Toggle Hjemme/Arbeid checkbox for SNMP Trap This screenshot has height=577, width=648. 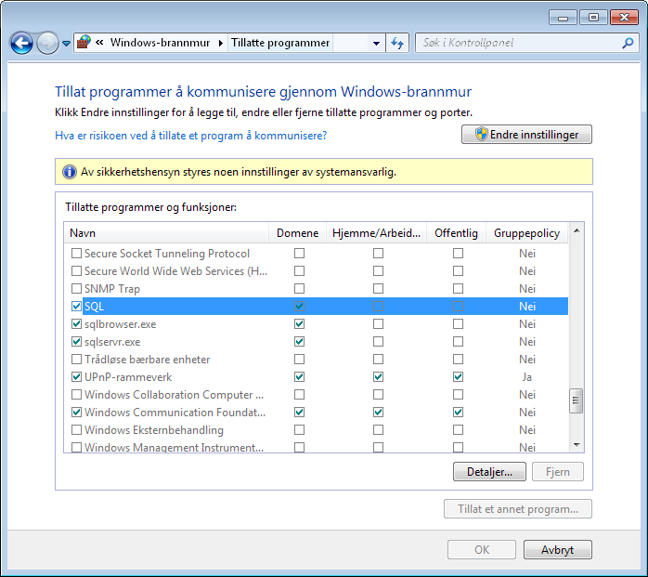[378, 288]
